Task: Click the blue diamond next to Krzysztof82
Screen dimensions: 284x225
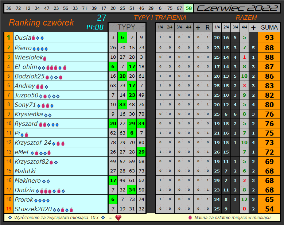Action: click(x=56, y=163)
